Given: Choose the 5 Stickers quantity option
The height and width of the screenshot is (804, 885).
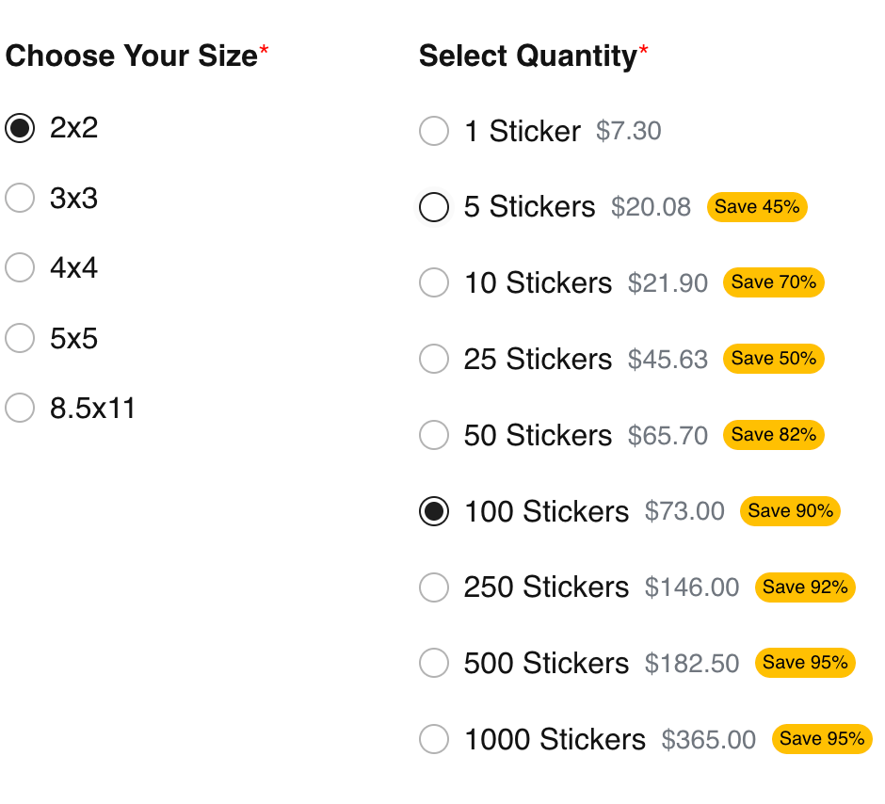Looking at the screenshot, I should click(434, 207).
